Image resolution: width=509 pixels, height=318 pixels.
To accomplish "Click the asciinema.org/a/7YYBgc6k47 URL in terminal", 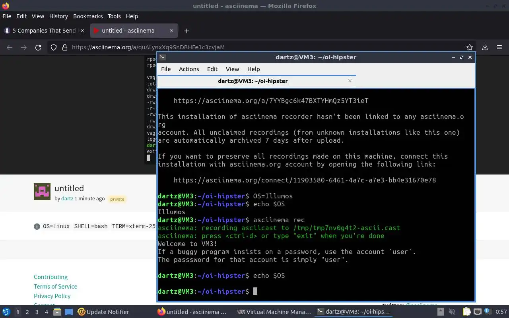I will [271, 101].
